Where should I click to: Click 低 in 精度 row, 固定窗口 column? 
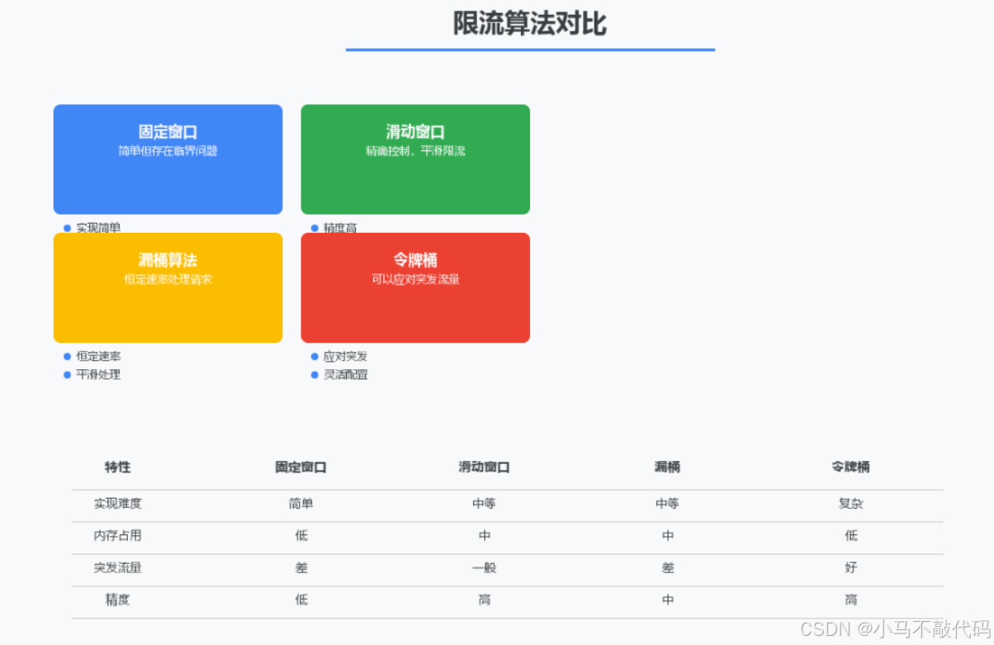click(x=301, y=600)
